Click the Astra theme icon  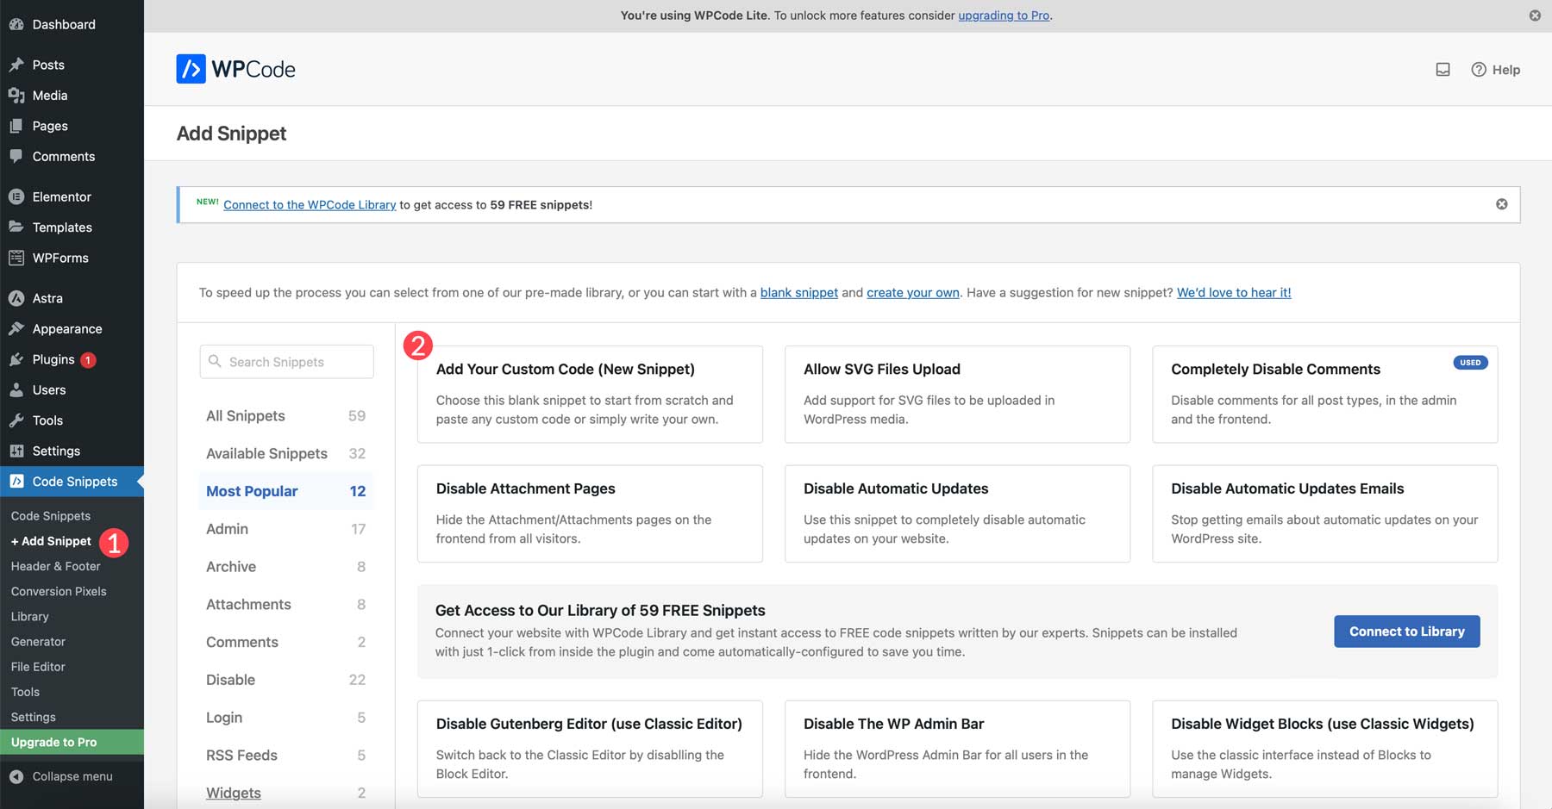point(17,298)
